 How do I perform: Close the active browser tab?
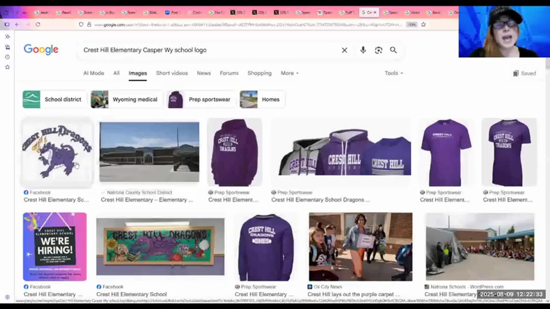pos(375,12)
